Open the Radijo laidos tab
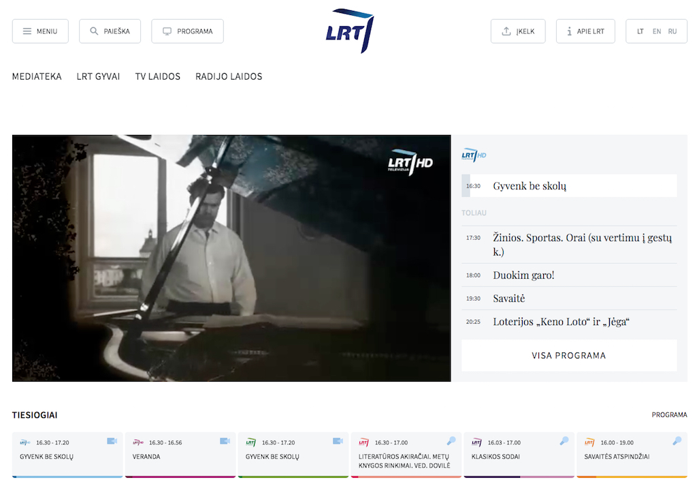The image size is (697, 488). point(229,76)
